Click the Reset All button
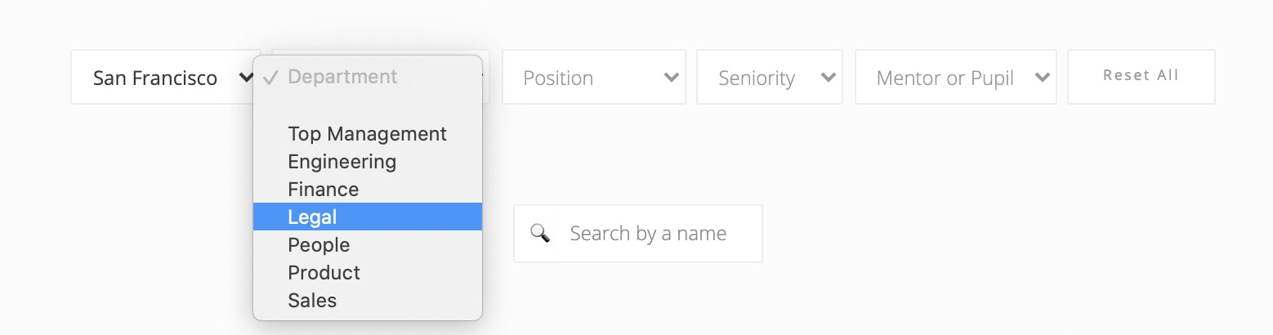The width and height of the screenshot is (1273, 335). pyautogui.click(x=1141, y=77)
